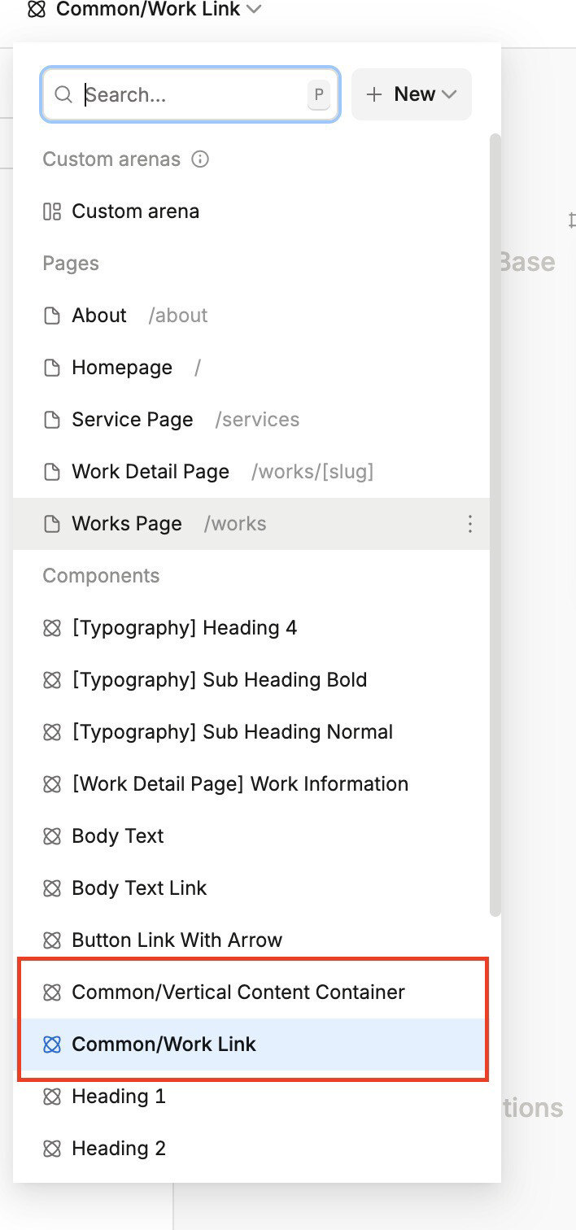Open the Works Page more options menu
The width and height of the screenshot is (576, 1230).
click(469, 524)
